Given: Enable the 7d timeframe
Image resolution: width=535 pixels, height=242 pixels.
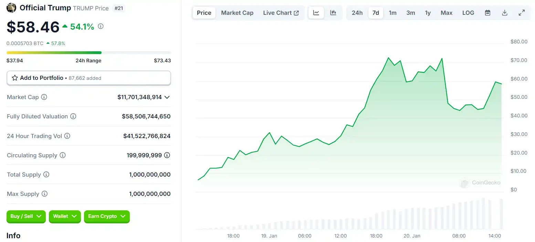Looking at the screenshot, I should [x=375, y=12].
